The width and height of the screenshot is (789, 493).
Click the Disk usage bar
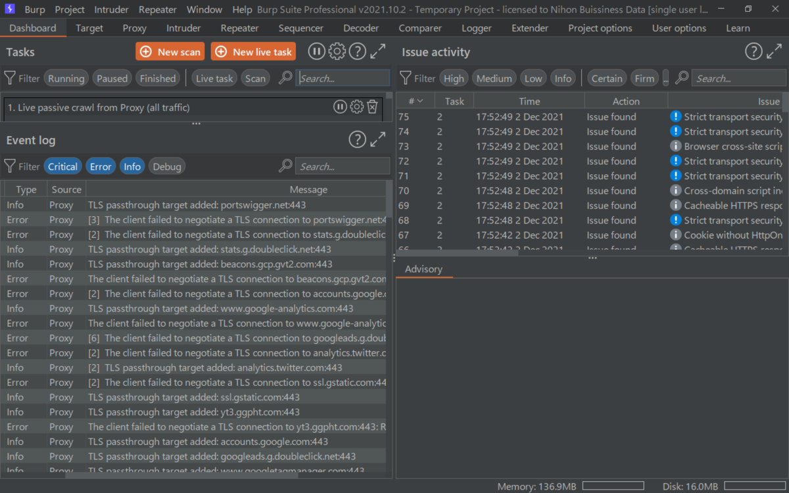(754, 486)
